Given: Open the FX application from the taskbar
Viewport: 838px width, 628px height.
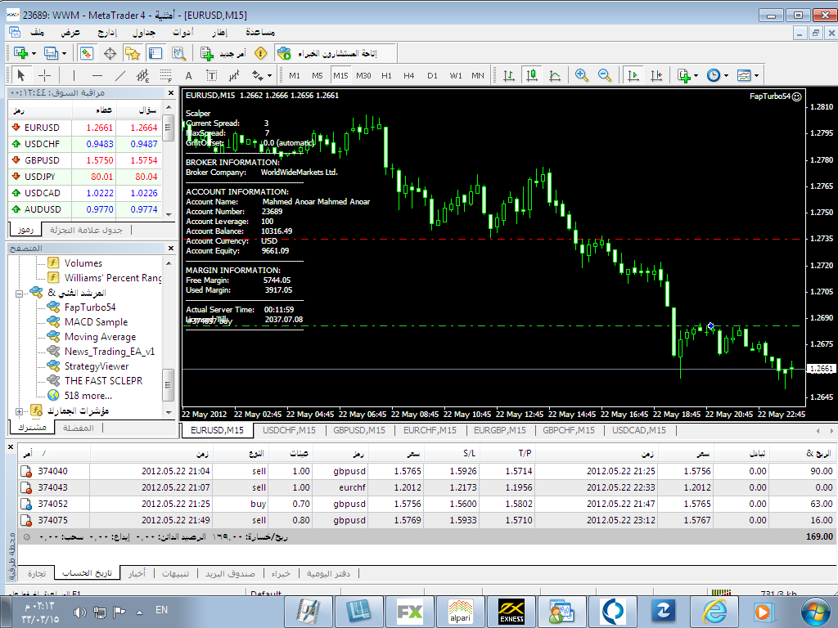Looking at the screenshot, I should [x=409, y=612].
